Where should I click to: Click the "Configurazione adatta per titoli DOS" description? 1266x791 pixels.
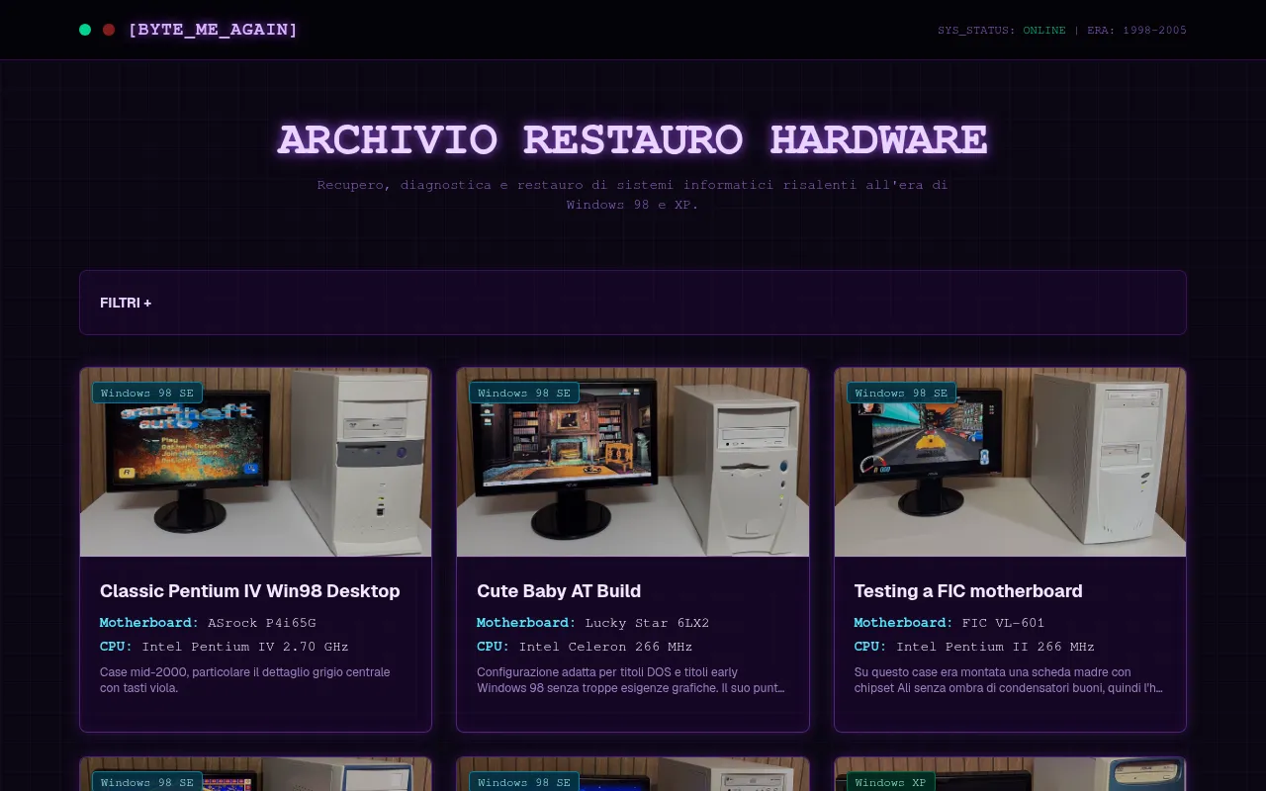[631, 680]
